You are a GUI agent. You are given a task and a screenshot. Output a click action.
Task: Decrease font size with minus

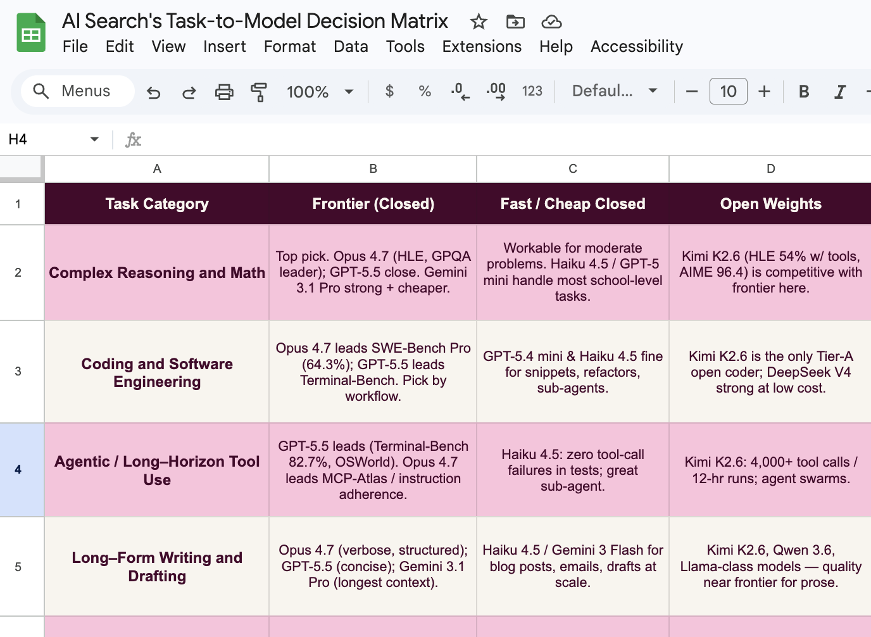(x=692, y=91)
